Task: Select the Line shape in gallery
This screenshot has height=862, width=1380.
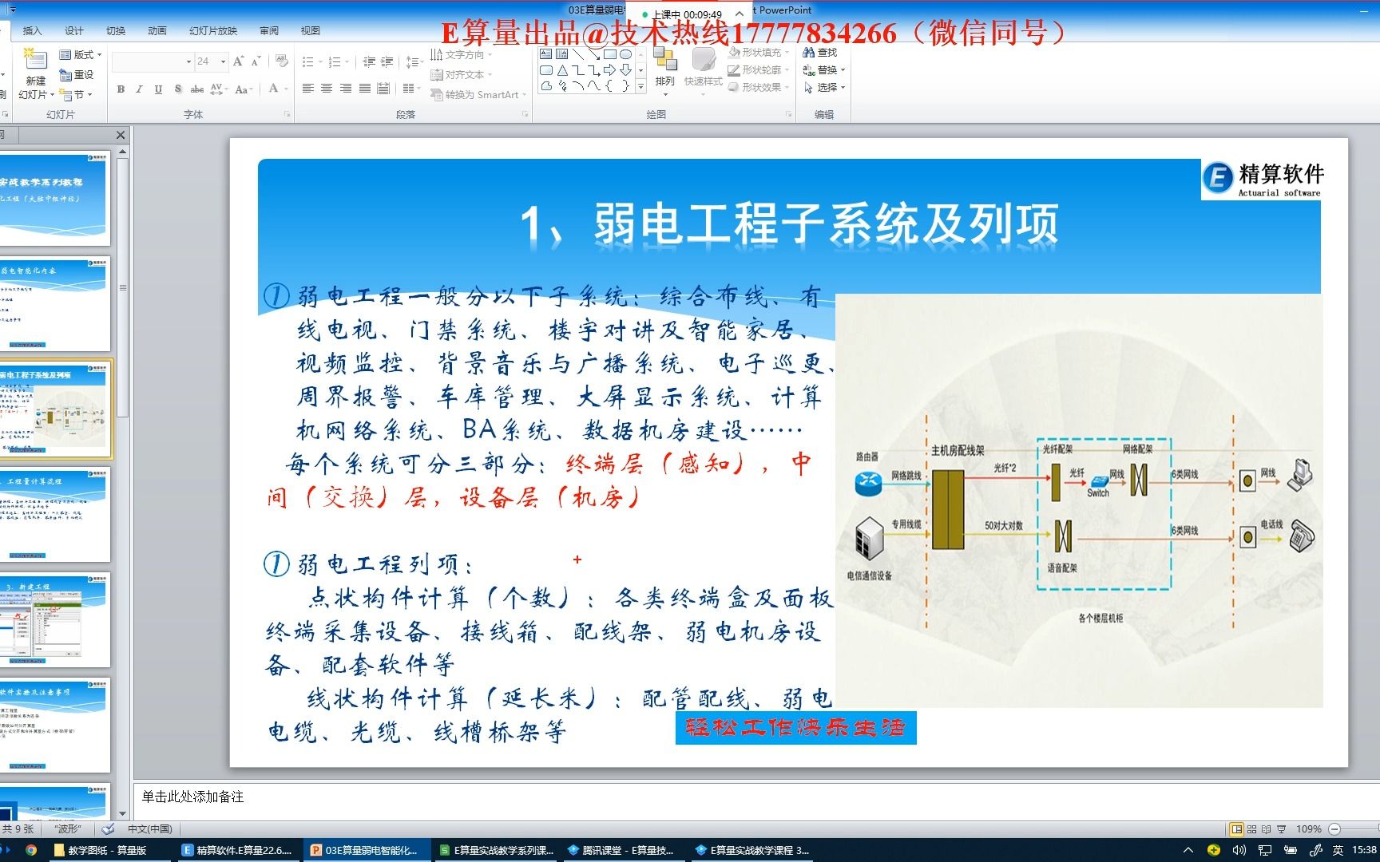Action: pyautogui.click(x=578, y=54)
